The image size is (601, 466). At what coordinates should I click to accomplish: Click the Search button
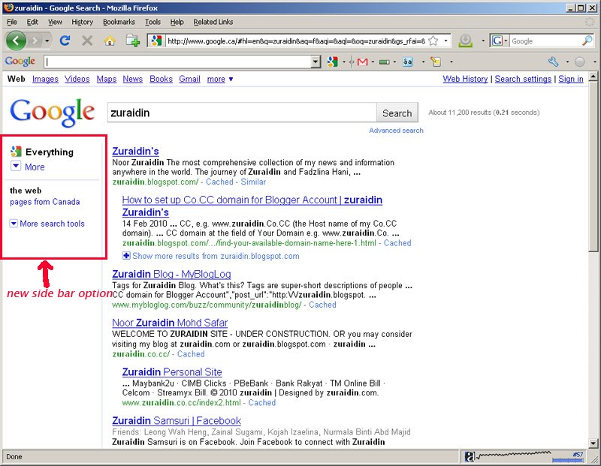(x=397, y=113)
